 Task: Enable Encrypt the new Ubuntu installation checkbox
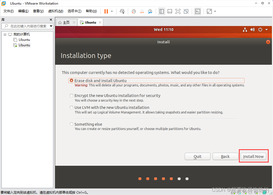coord(71,96)
